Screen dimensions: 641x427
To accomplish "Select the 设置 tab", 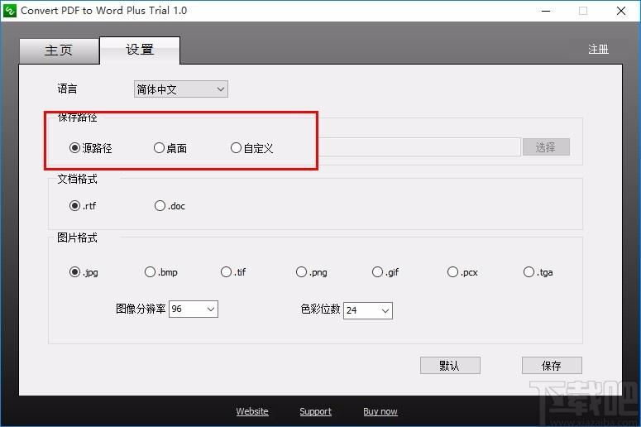I will (x=140, y=50).
